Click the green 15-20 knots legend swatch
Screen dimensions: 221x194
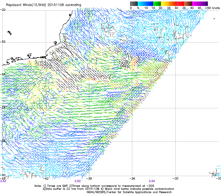coord(157,4)
